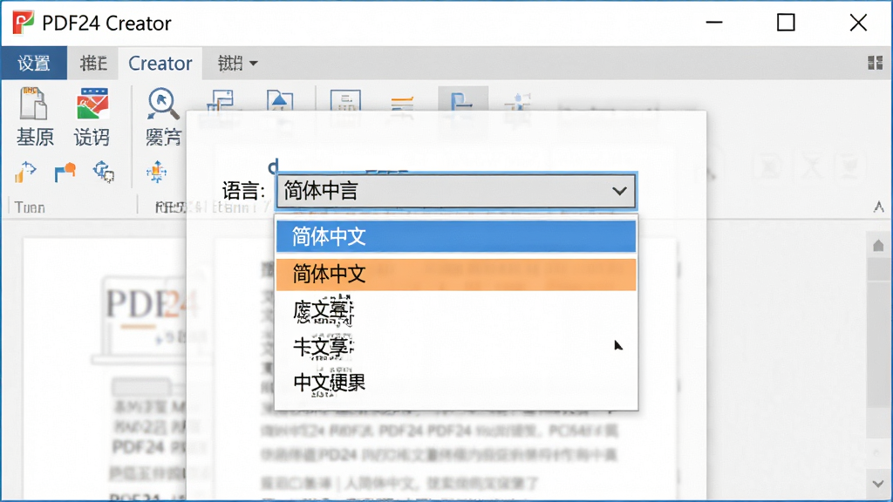Click the small four-way move arrows icon

156,172
